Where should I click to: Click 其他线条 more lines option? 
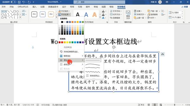click(x=93, y=76)
